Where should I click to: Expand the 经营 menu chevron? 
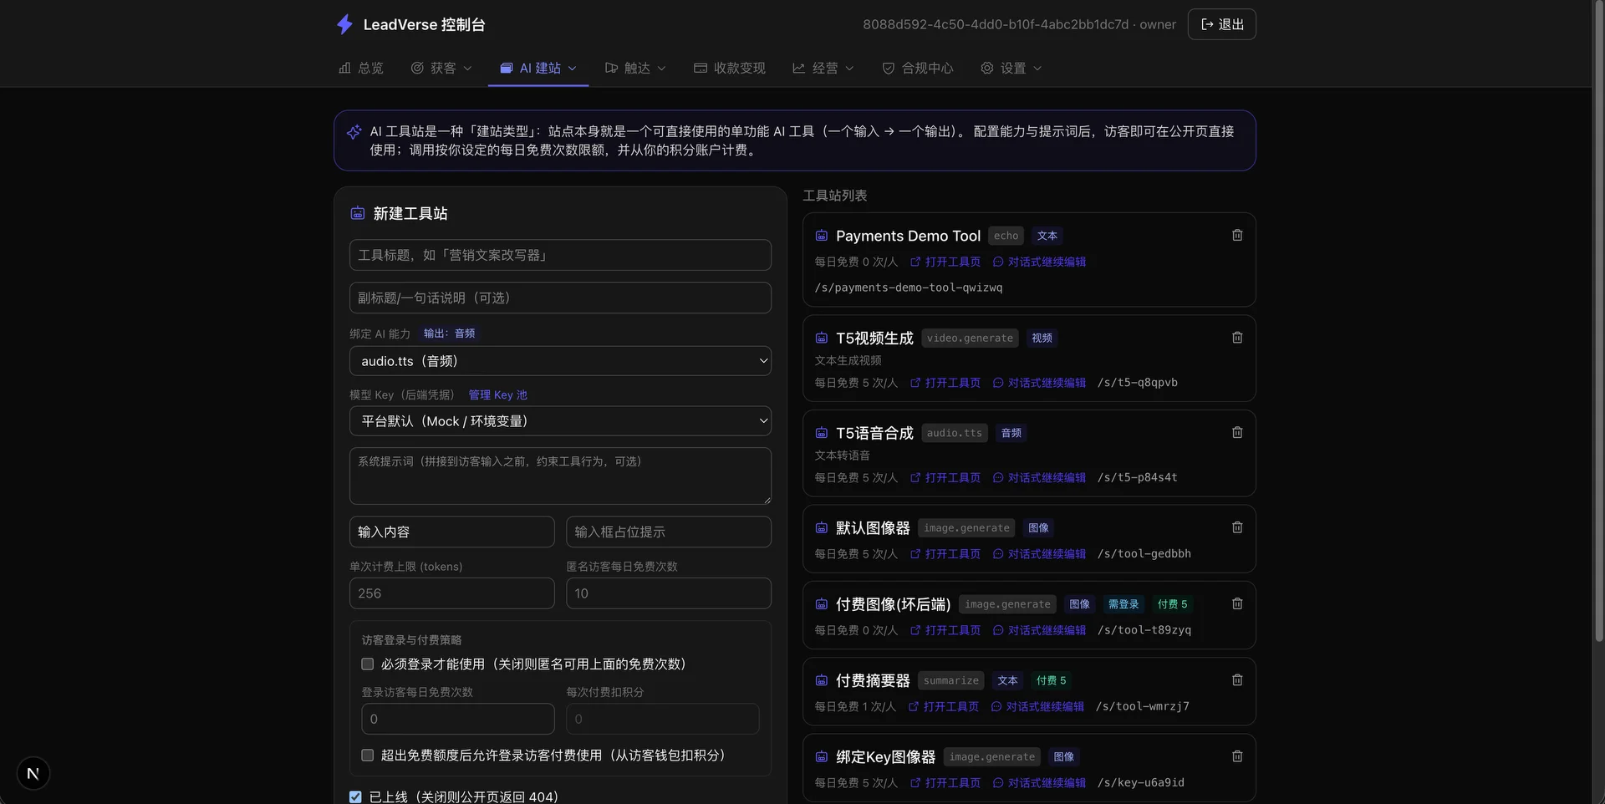pos(849,69)
